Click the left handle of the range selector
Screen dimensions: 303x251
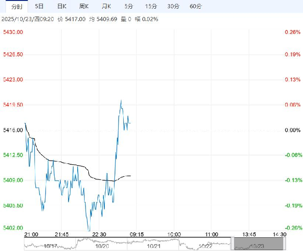click(233, 244)
